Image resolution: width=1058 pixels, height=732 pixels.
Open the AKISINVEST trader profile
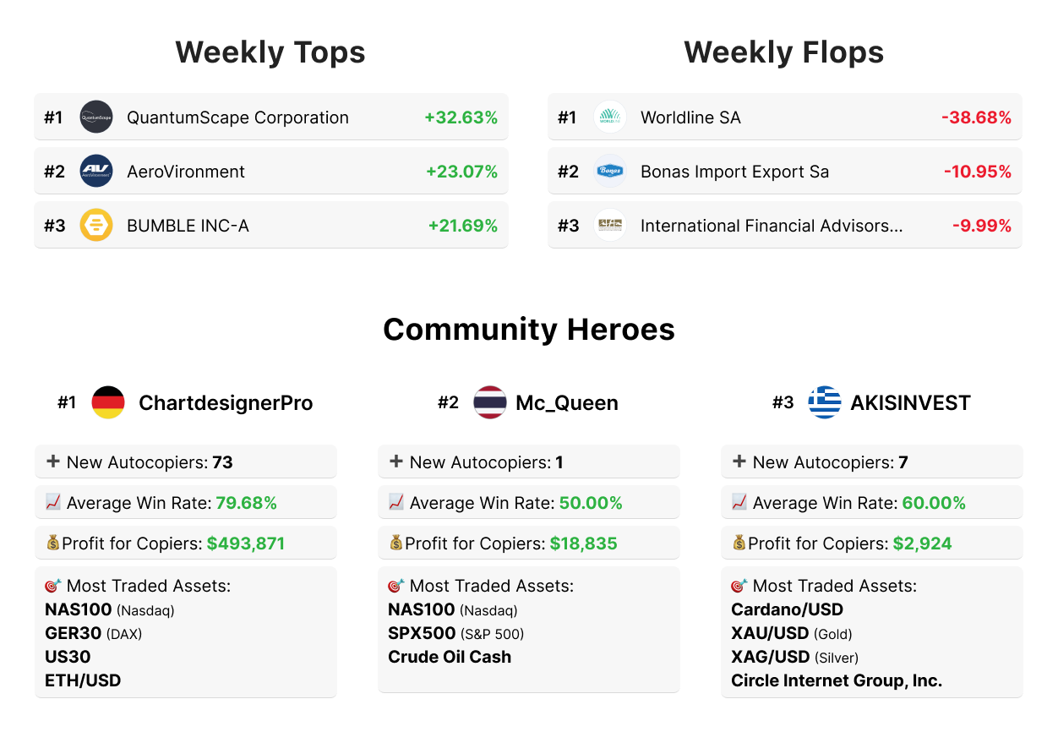tap(910, 403)
